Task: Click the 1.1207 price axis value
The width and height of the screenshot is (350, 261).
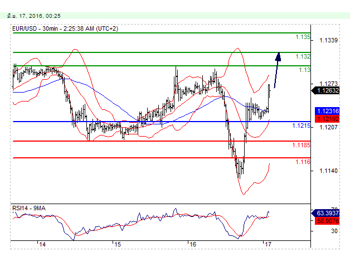Action: tap(329, 127)
